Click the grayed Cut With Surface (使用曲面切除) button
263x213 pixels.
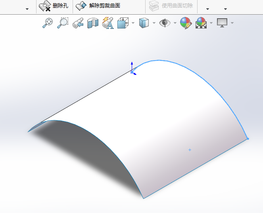[x=171, y=6]
